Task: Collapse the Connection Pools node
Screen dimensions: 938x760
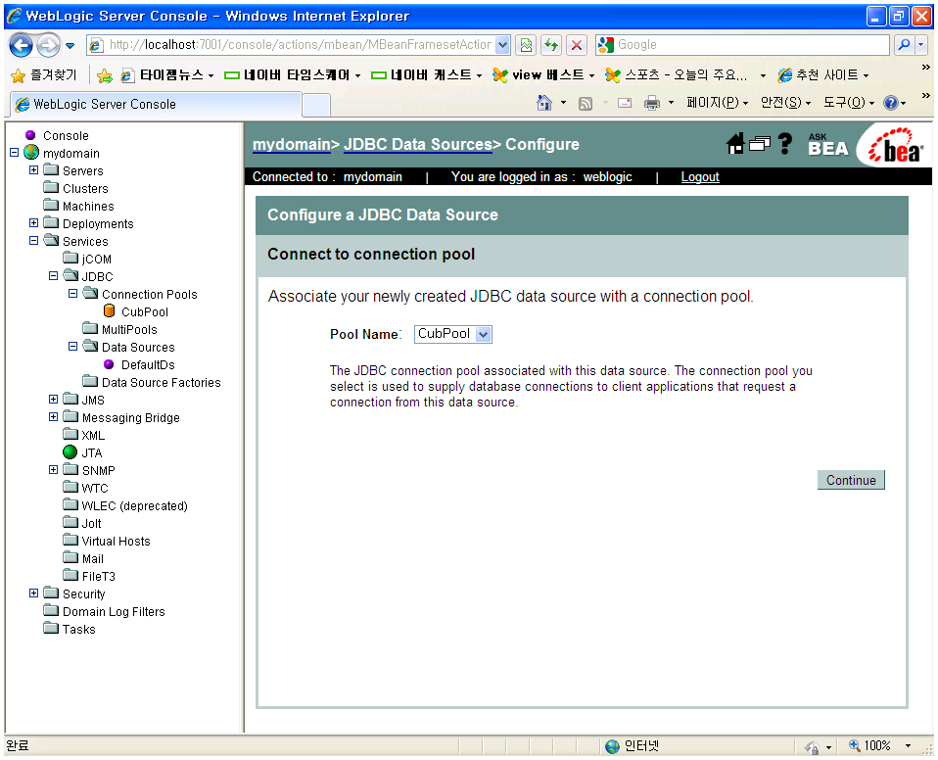Action: click(73, 293)
